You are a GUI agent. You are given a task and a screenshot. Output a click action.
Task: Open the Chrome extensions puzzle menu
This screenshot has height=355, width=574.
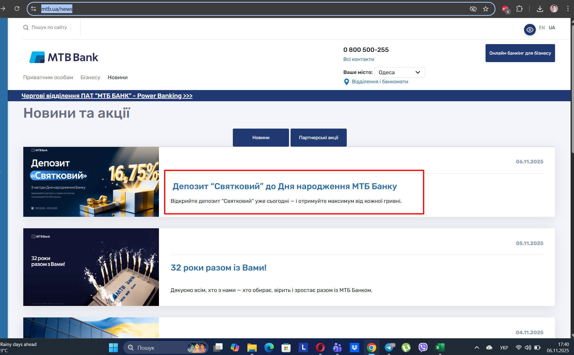(519, 9)
